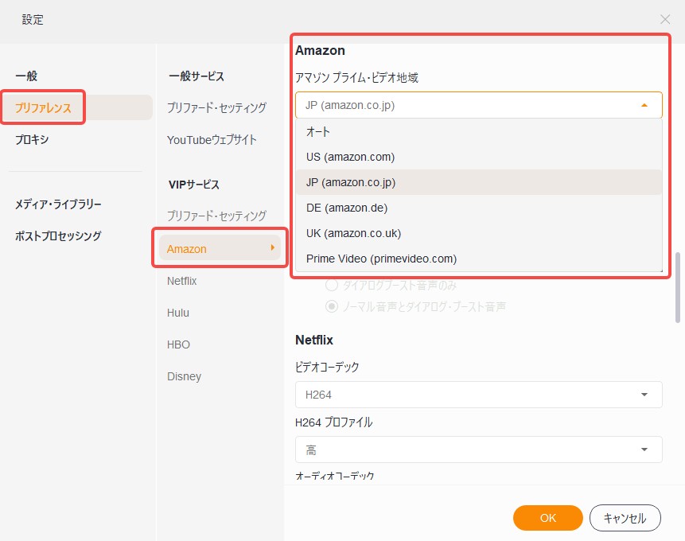Choose UK (amazon.co.uk) region

coord(479,233)
